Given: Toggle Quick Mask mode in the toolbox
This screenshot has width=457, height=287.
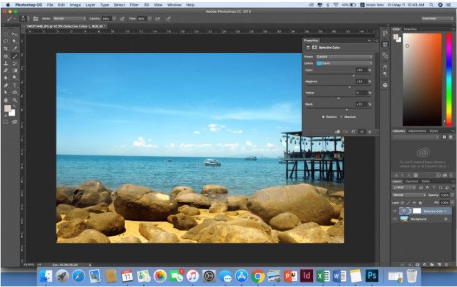Looking at the screenshot, I should pos(6,122).
